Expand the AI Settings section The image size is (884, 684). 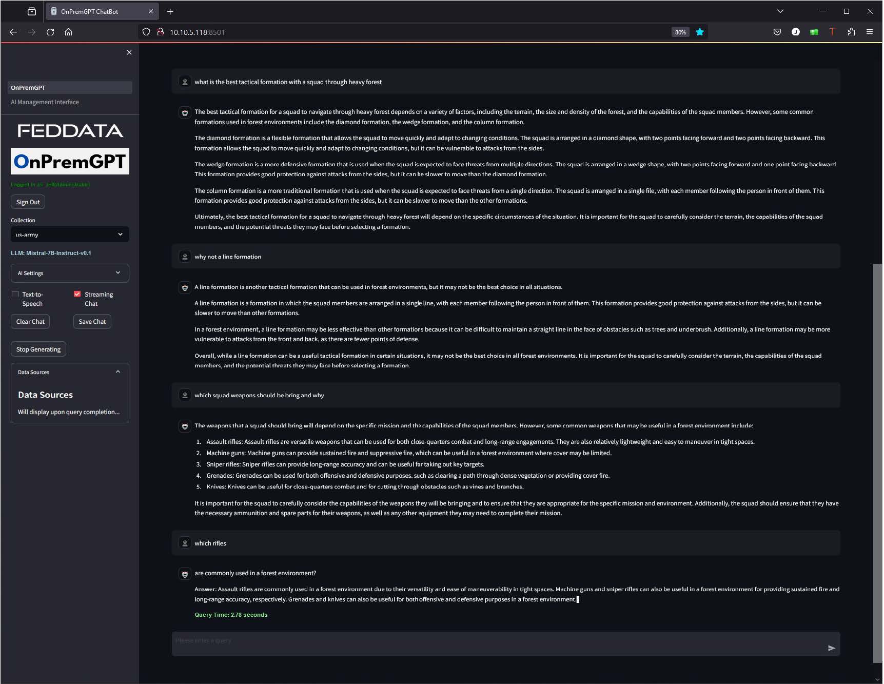click(70, 273)
